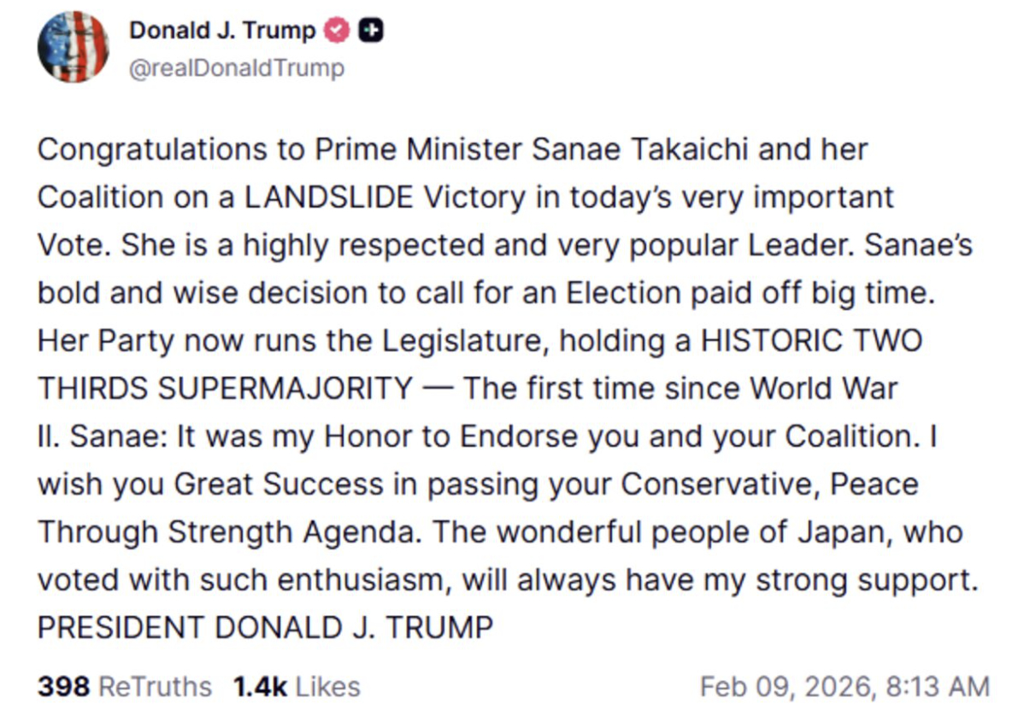1012x715 pixels.
Task: Open the profile avatar picture
Action: (73, 48)
